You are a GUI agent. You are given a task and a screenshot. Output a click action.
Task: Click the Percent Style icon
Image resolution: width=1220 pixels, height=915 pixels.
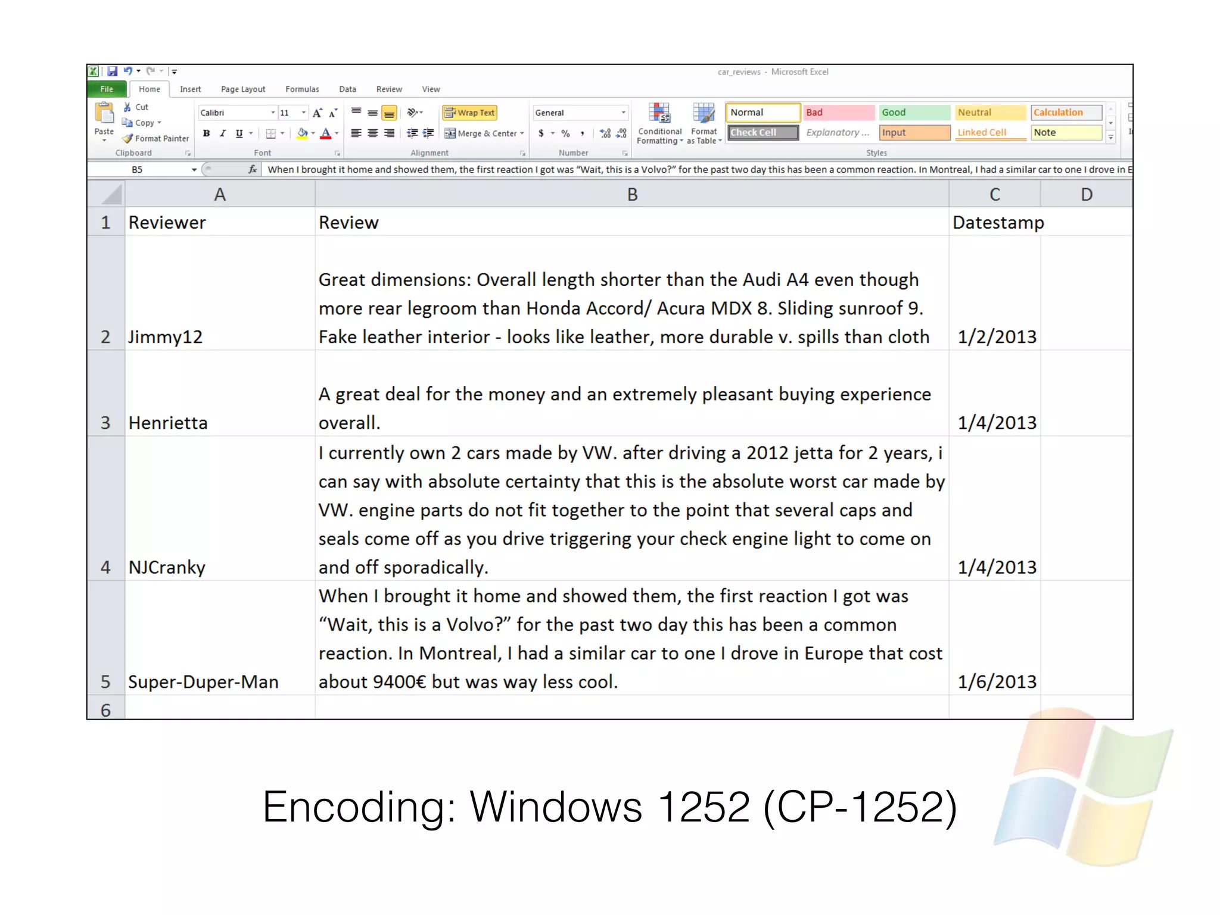[x=565, y=133]
